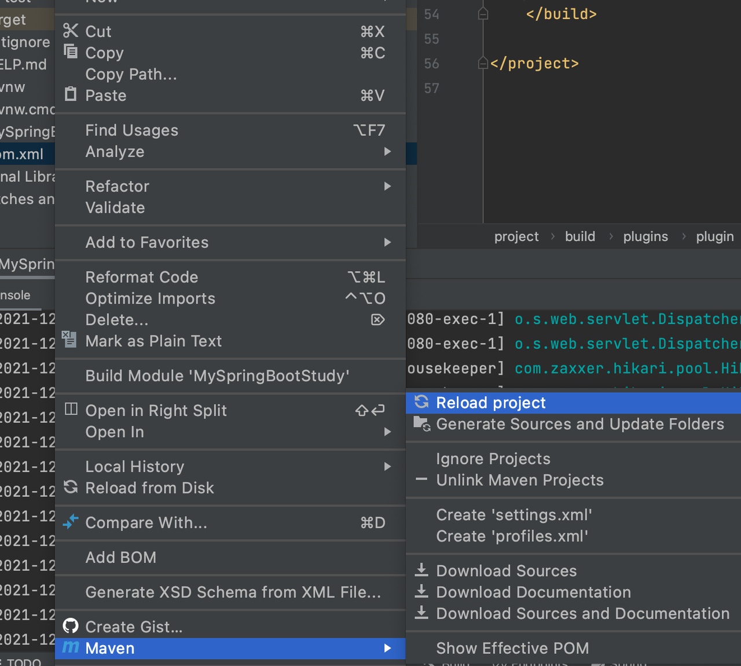This screenshot has width=741, height=666.
Task: Select Validate from the context menu
Action: [x=230, y=207]
